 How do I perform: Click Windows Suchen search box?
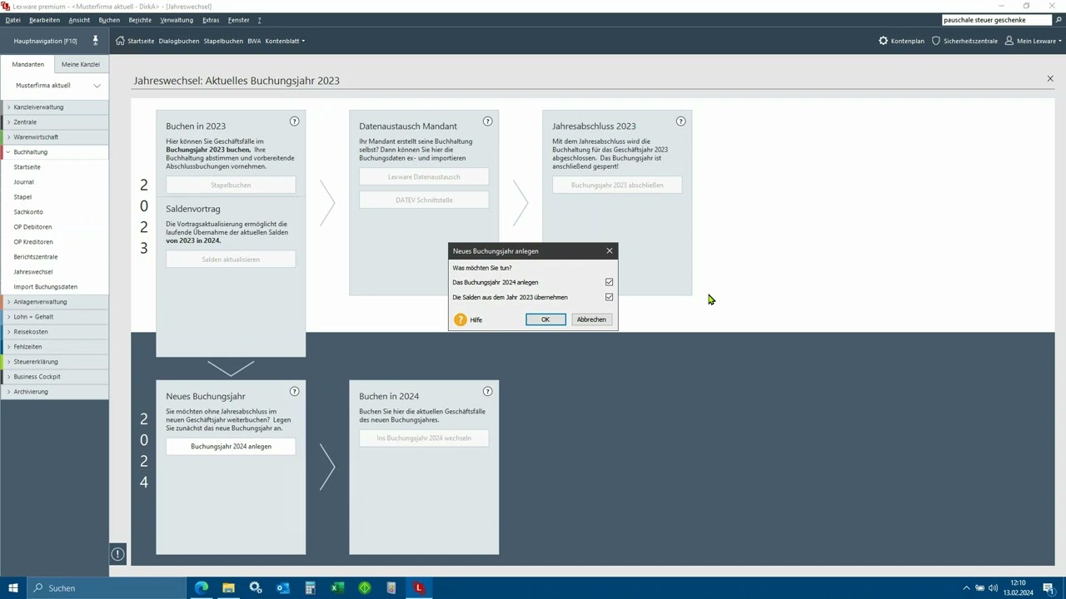click(x=107, y=588)
